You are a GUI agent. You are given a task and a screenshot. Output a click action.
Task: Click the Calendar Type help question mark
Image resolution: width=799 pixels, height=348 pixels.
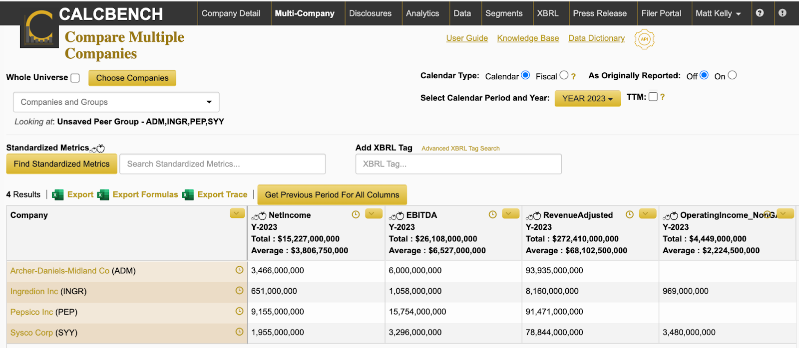573,76
